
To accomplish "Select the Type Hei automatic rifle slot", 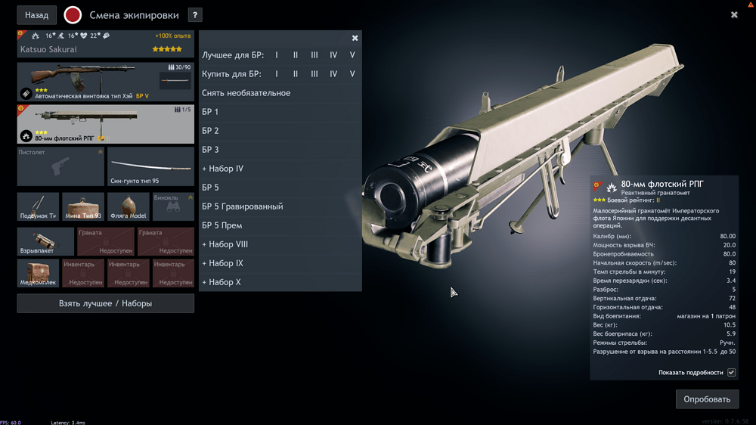I will (106, 82).
